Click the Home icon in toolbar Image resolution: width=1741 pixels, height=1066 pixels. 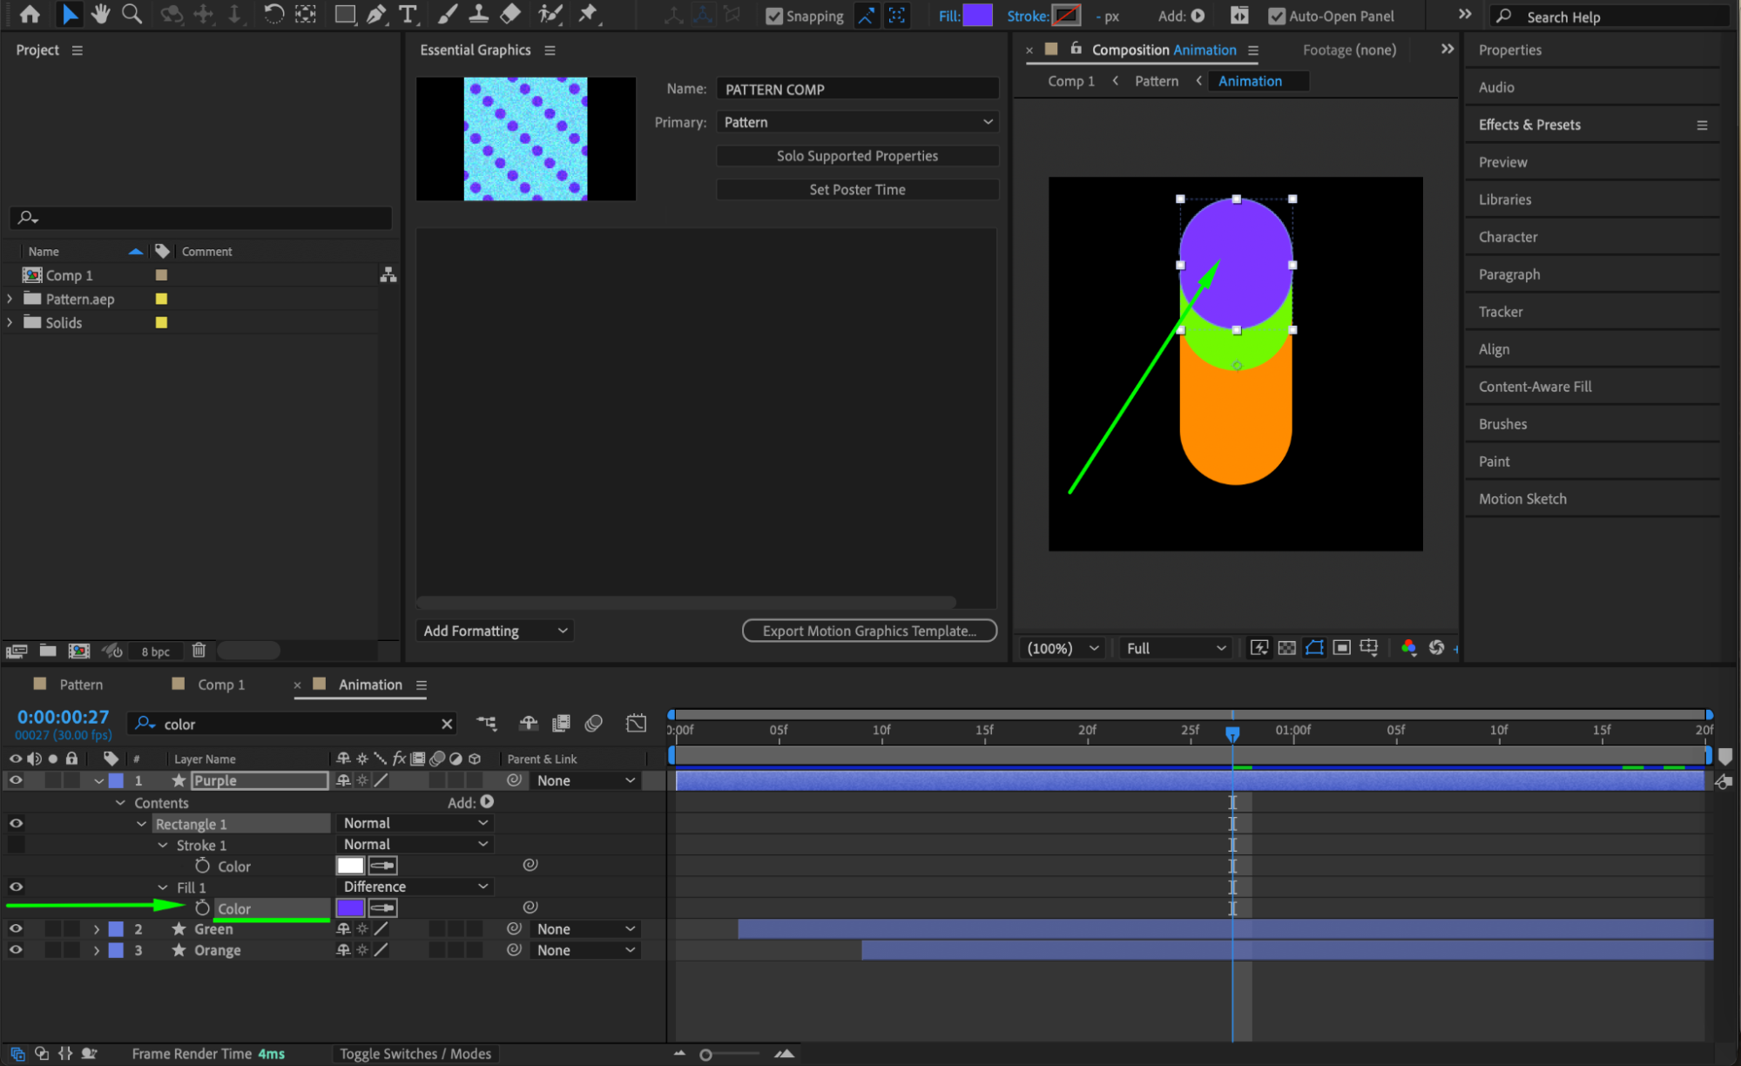click(x=30, y=14)
